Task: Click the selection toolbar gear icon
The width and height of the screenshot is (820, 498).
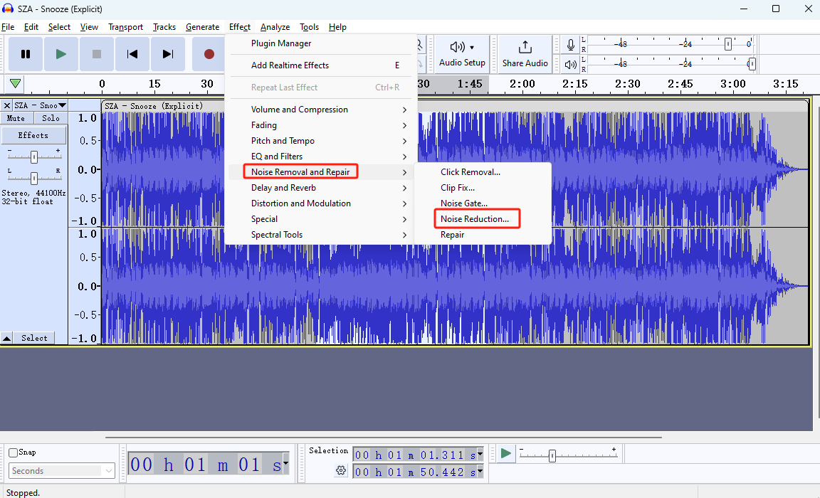Action: click(341, 470)
